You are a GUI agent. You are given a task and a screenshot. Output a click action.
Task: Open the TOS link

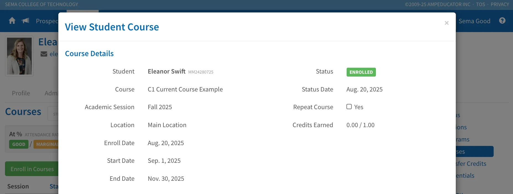point(480,4)
